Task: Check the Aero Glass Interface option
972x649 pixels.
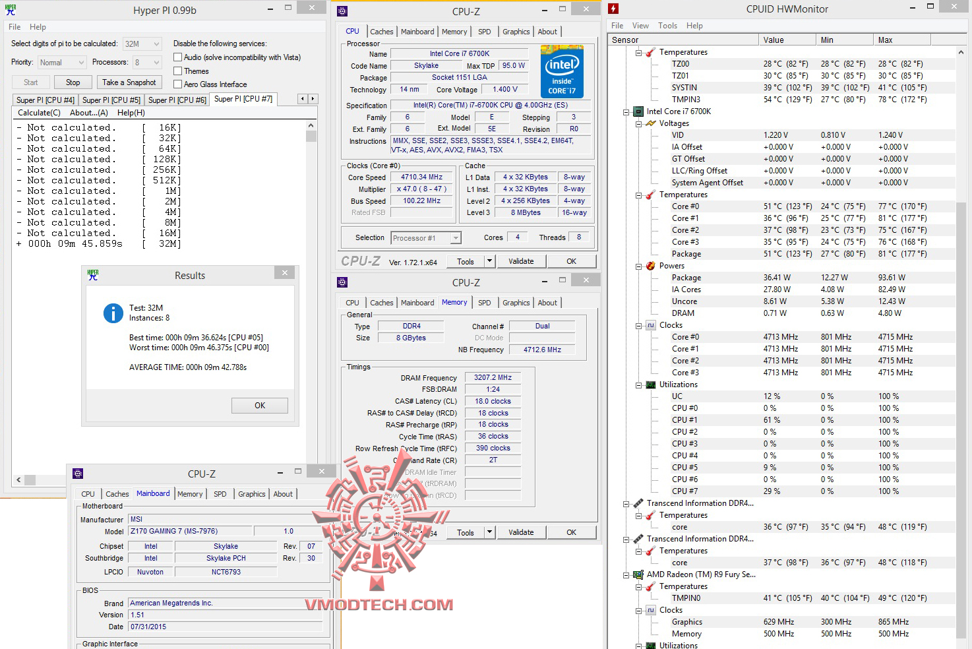Action: coord(177,84)
